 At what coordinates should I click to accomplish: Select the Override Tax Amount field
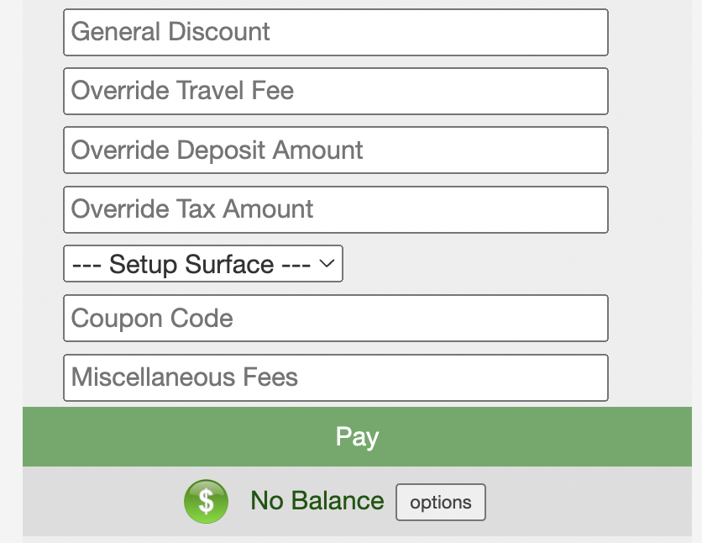click(x=335, y=209)
